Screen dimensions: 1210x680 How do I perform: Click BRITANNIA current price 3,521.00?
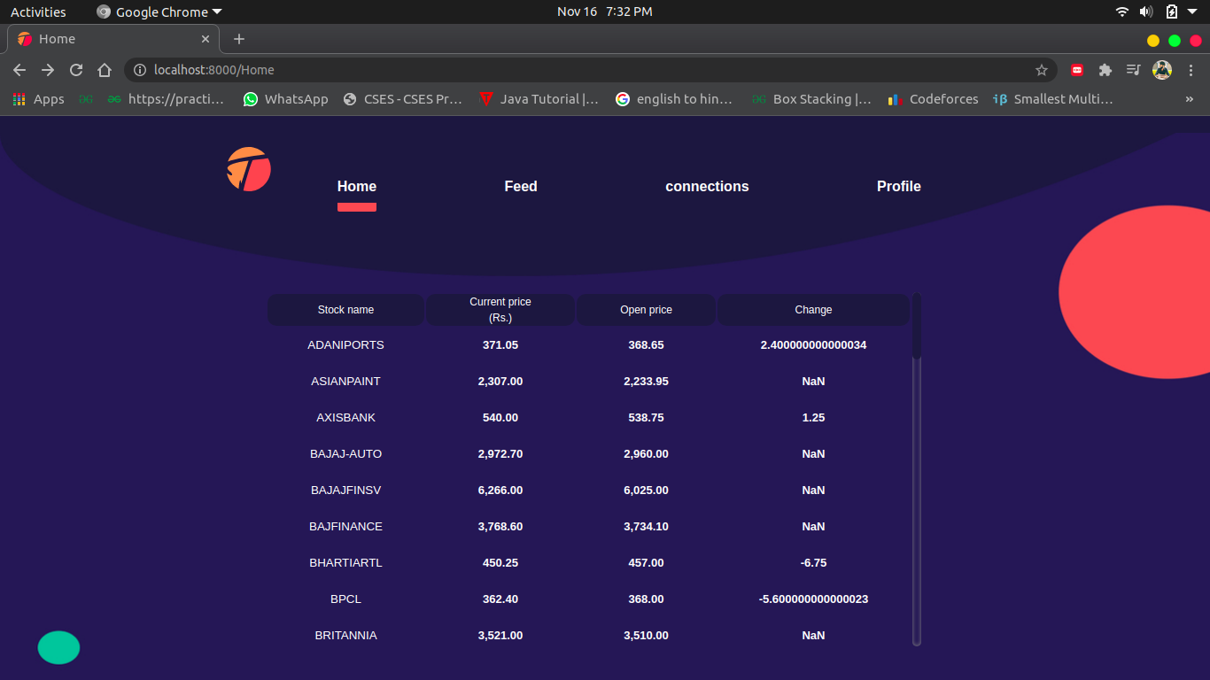[x=500, y=635]
